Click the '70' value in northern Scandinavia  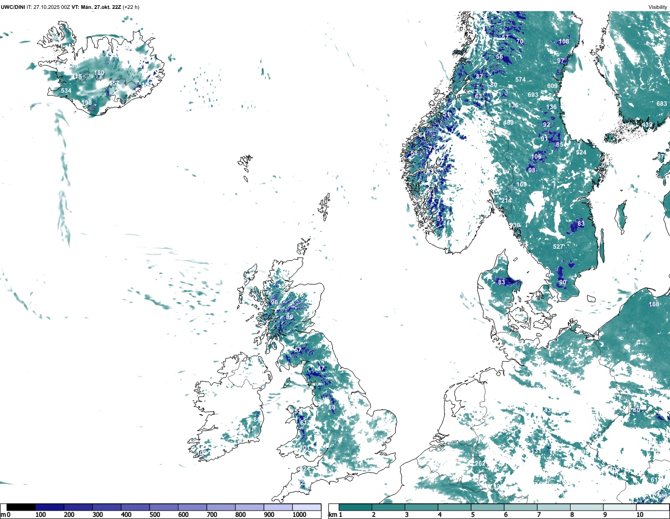coord(520,41)
